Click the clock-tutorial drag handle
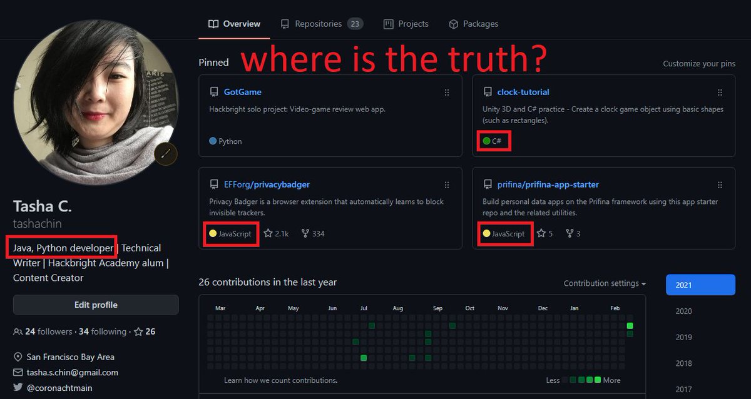The image size is (751, 399). pyautogui.click(x=720, y=92)
